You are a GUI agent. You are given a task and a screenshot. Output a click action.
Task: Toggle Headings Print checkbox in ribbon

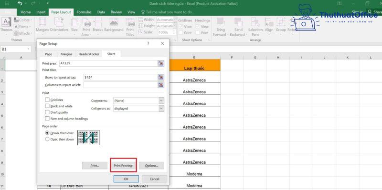point(198,33)
